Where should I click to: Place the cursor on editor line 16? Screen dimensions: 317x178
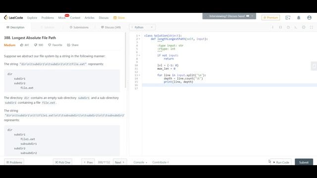tap(229, 85)
